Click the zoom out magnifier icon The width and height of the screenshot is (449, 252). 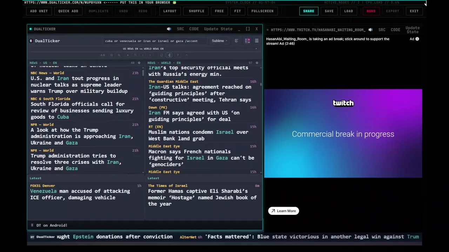pyautogui.click(x=112, y=55)
